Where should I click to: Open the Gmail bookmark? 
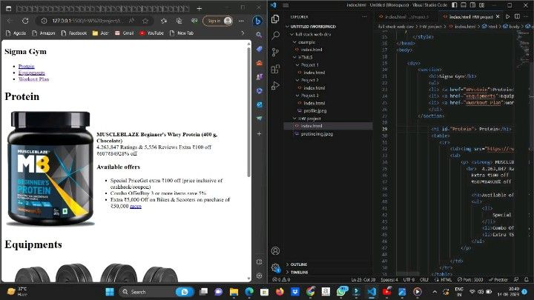click(125, 33)
